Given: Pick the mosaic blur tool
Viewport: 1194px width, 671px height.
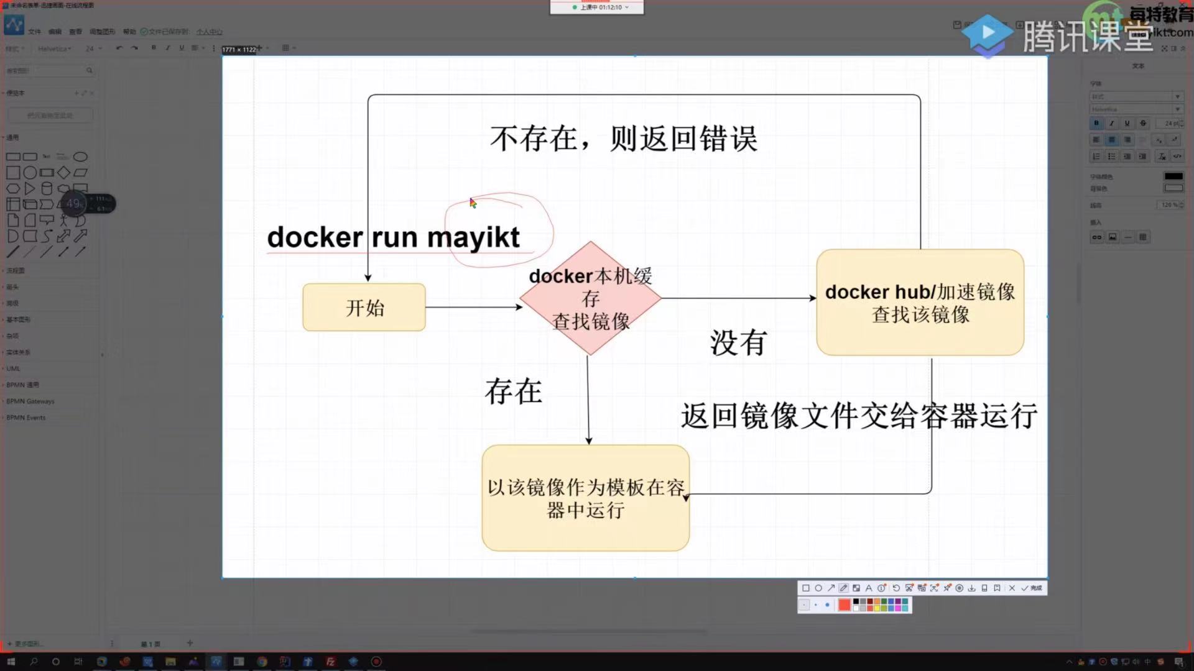Looking at the screenshot, I should click(856, 588).
